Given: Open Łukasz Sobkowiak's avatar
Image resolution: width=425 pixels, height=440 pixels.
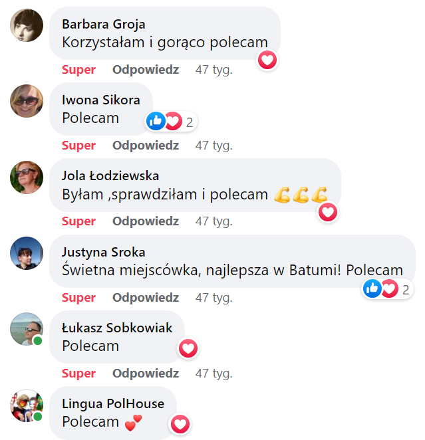Looking at the screenshot, I should (x=27, y=329).
